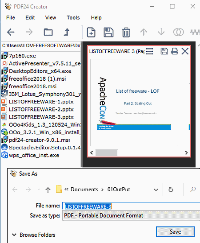This screenshot has width=200, height=243.
Task: Open the View menu
Action: pyautogui.click(x=51, y=18)
